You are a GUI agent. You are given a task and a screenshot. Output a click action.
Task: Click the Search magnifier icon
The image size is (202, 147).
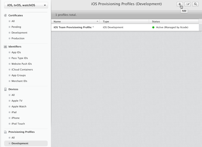[195, 4]
